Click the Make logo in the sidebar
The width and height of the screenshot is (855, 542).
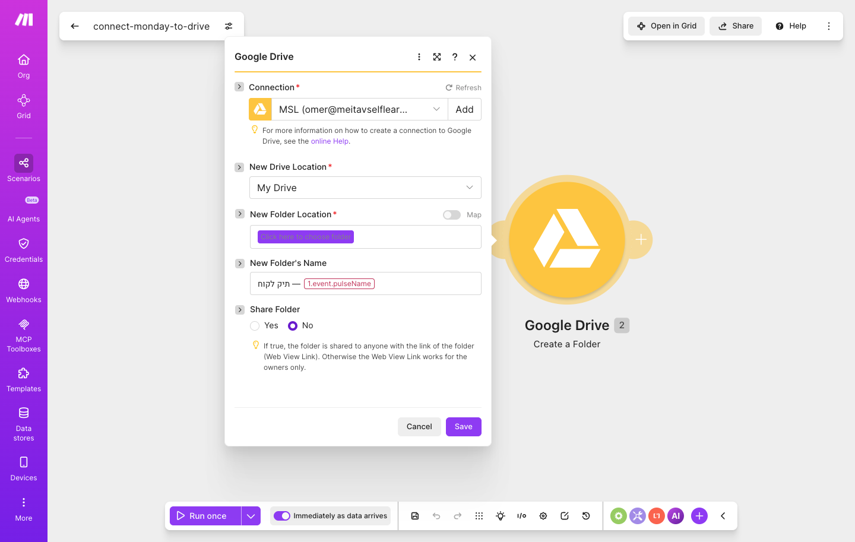(24, 20)
